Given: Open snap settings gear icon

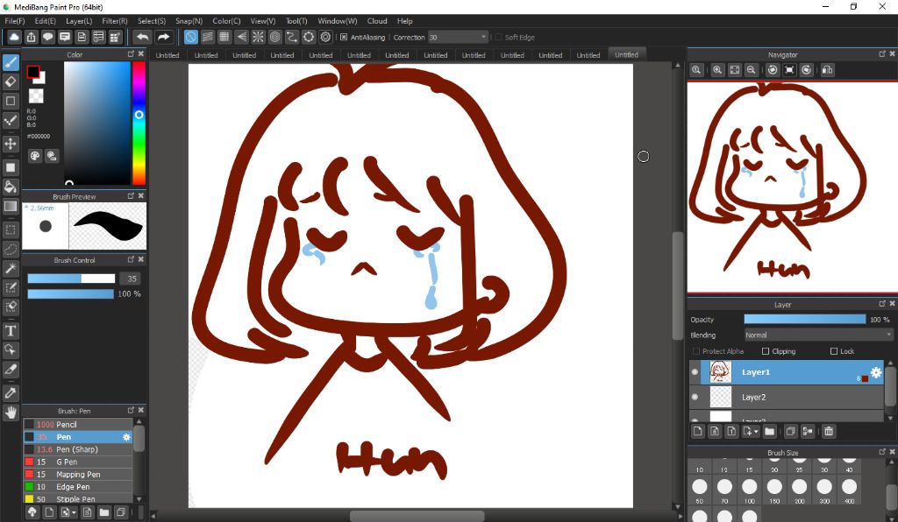Looking at the screenshot, I should click(x=325, y=37).
